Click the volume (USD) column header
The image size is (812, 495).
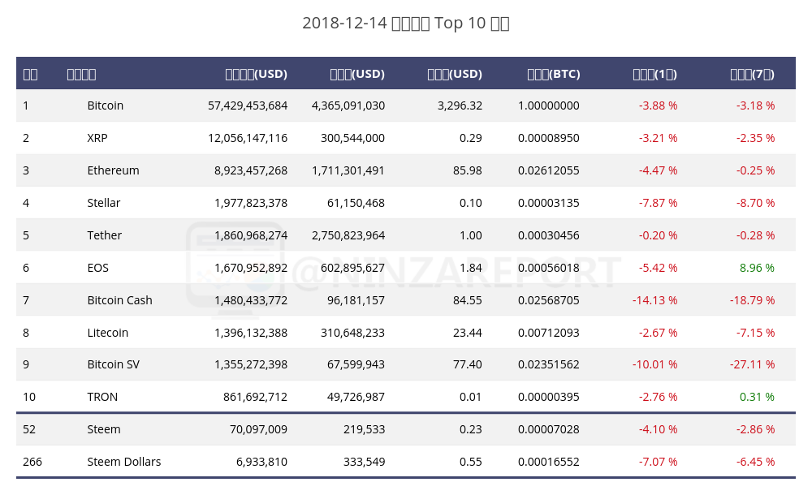tap(357, 74)
